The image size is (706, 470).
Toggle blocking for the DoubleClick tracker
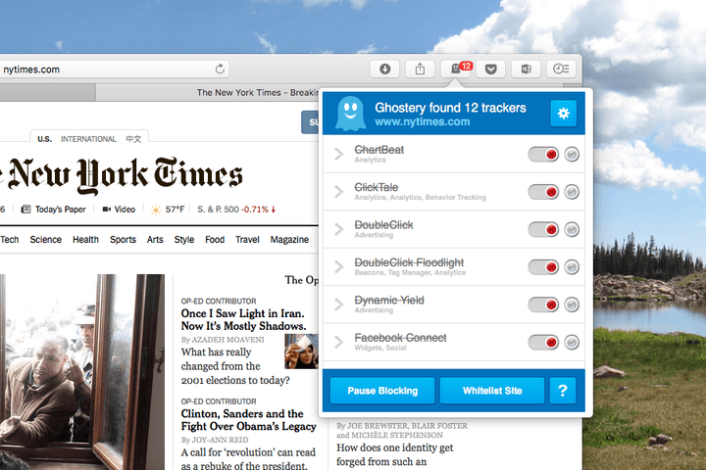(543, 229)
